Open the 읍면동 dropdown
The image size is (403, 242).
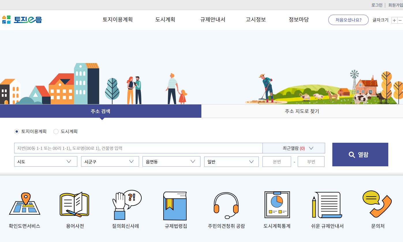coord(171,161)
